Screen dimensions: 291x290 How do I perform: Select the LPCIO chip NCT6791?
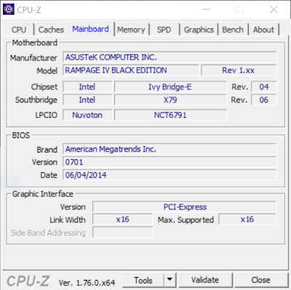[x=170, y=115]
